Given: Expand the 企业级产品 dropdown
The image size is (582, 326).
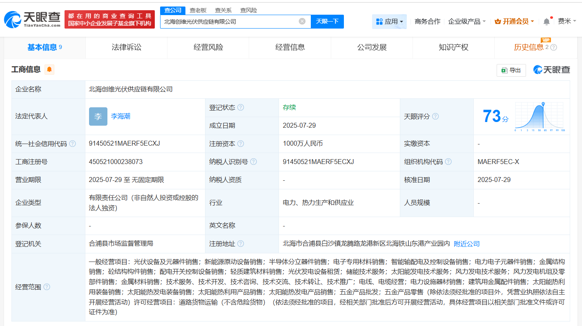Looking at the screenshot, I should click(x=467, y=21).
